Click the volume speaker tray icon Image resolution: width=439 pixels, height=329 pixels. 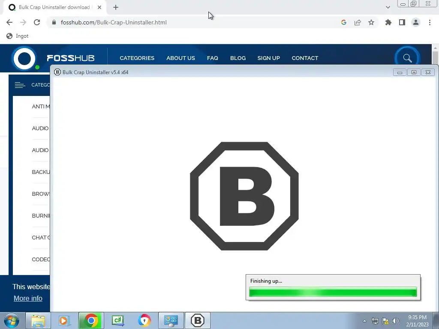(395, 321)
